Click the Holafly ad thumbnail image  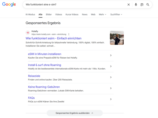[x=117, y=38]
